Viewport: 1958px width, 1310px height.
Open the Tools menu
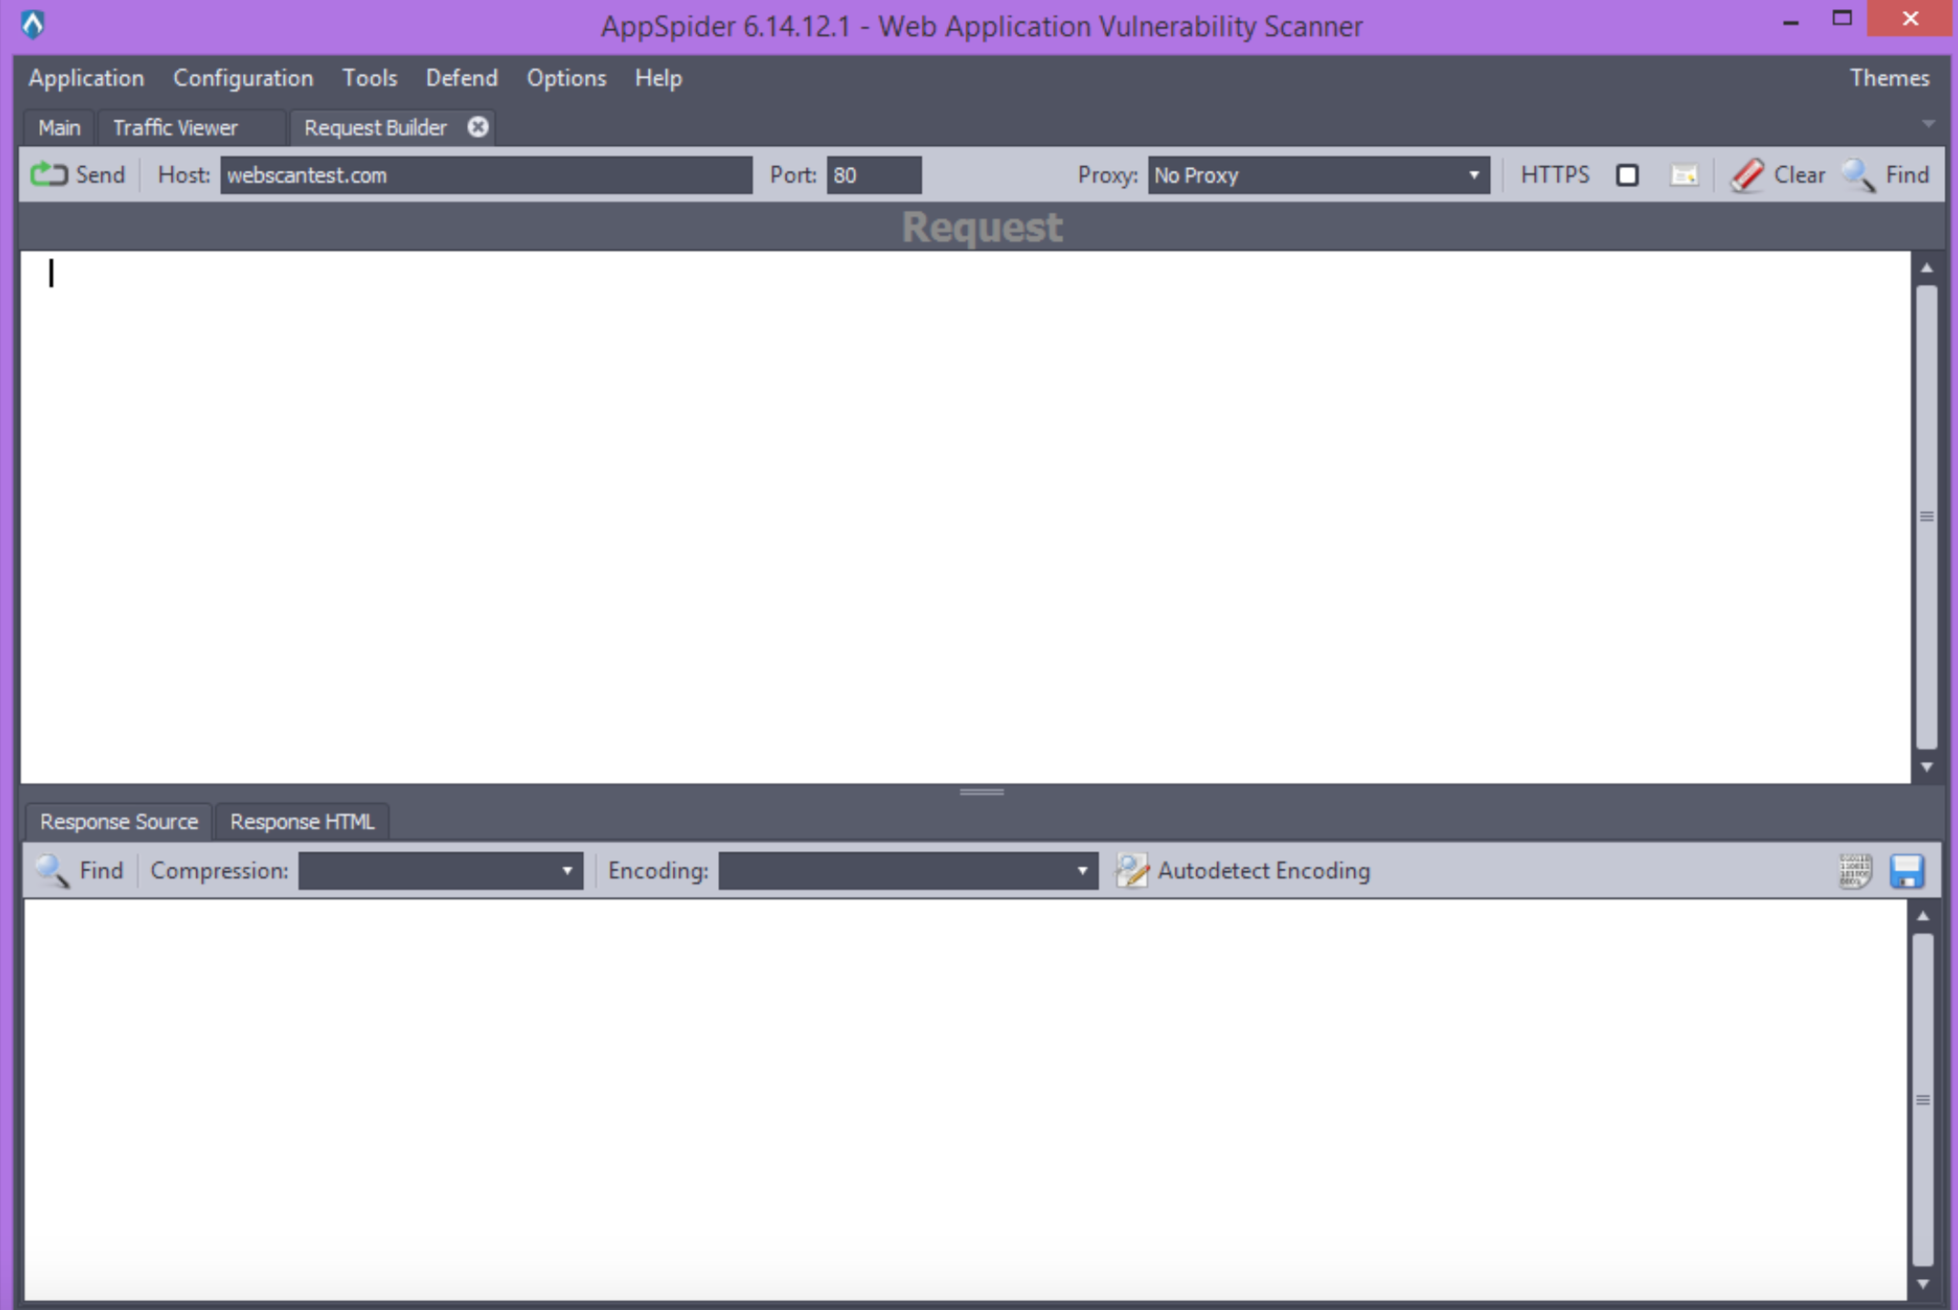tap(370, 78)
